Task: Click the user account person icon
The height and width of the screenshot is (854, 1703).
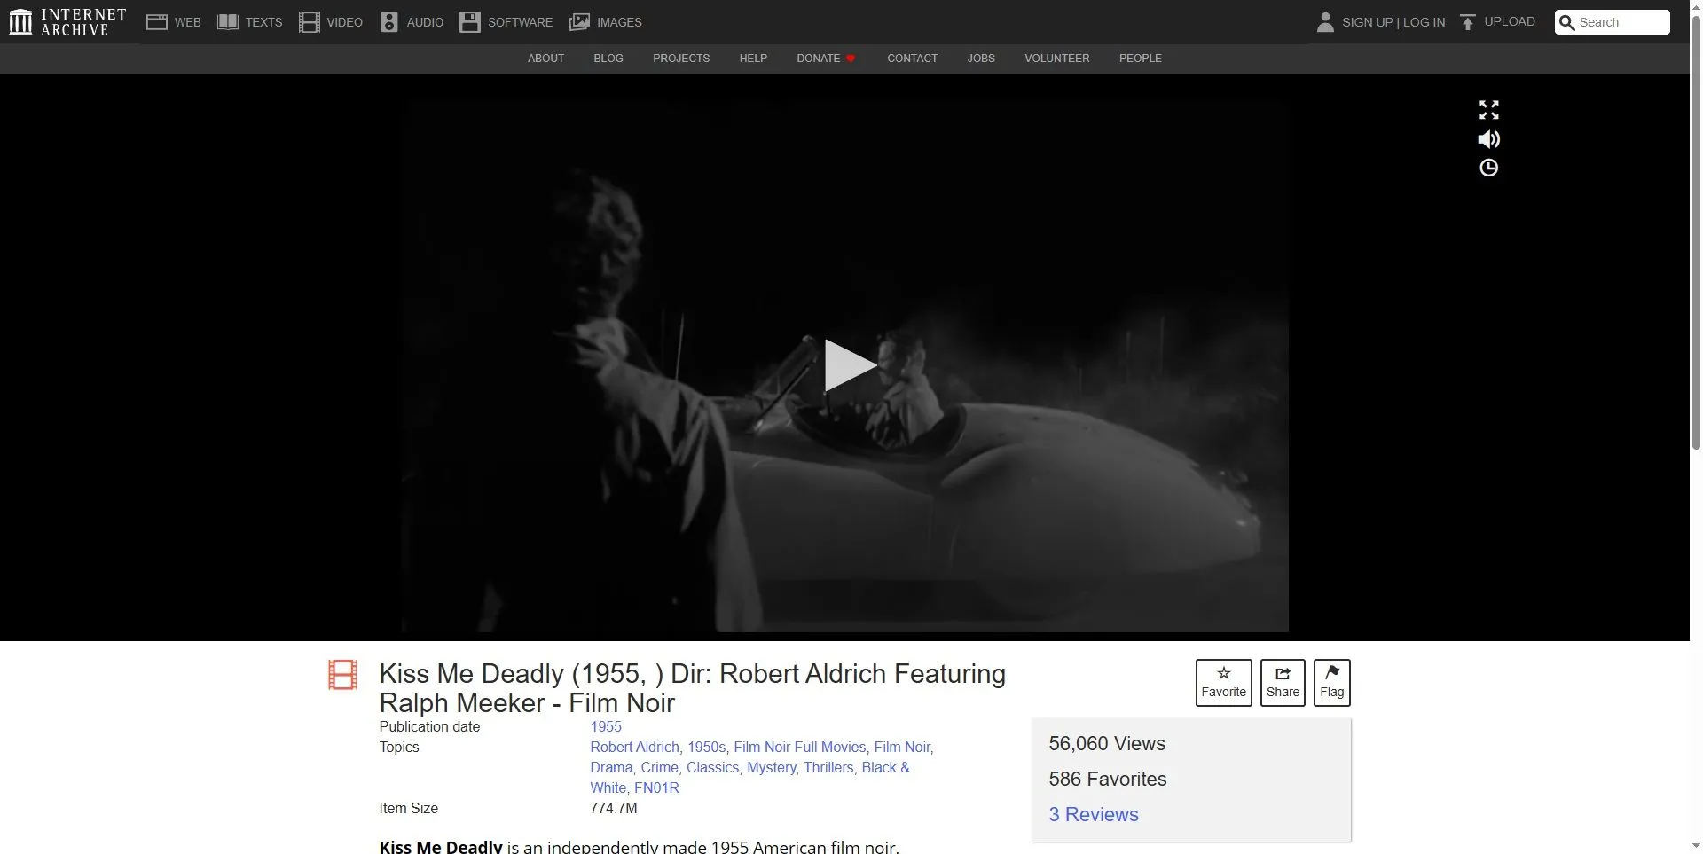Action: [x=1325, y=22]
